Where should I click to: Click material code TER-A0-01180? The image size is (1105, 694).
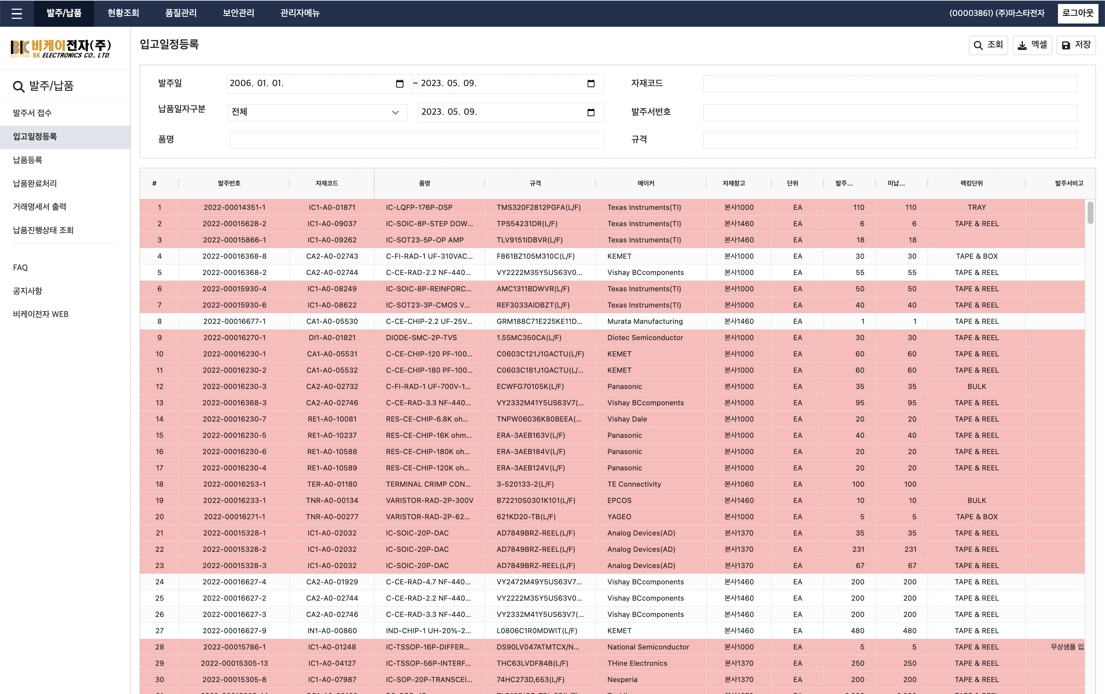[332, 485]
